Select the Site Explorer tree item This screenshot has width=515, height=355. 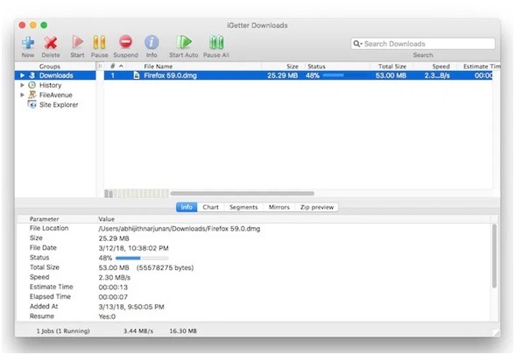(x=59, y=104)
